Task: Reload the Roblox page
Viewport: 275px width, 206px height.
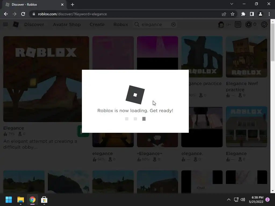Action: click(x=23, y=14)
